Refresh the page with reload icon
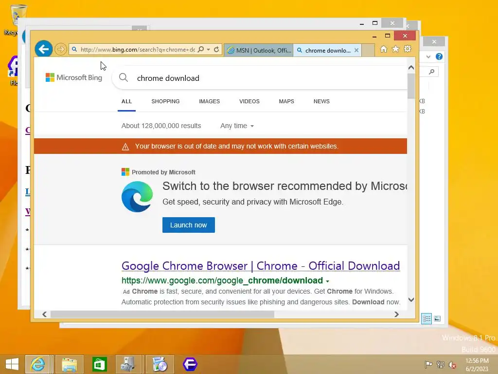Image resolution: width=498 pixels, height=374 pixels. tap(216, 49)
